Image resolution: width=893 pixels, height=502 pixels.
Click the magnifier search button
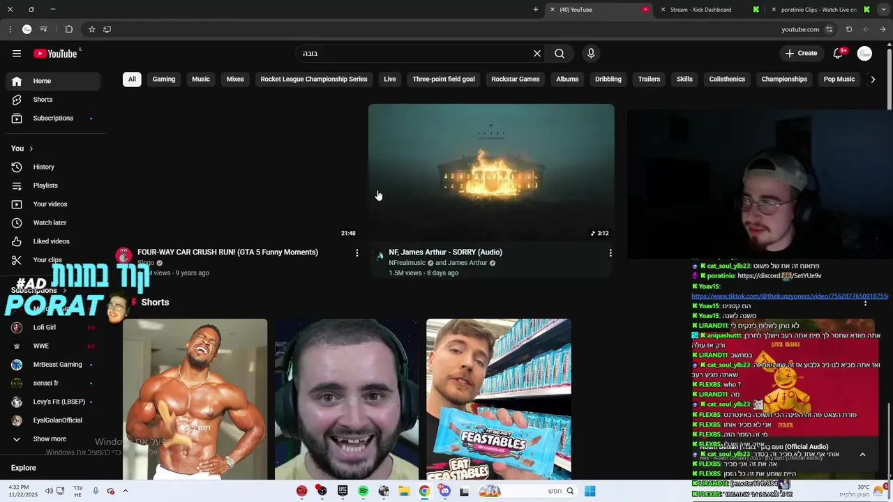560,54
